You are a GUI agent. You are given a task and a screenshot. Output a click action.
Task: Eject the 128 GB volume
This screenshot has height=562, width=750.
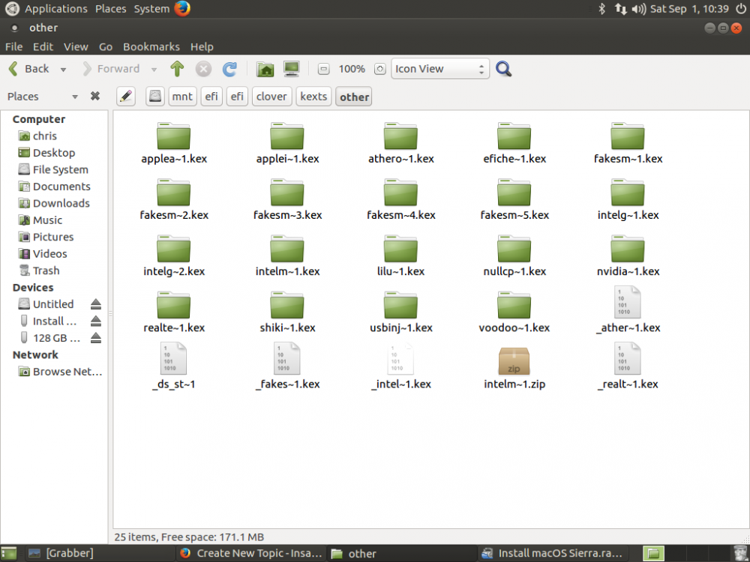pos(96,338)
